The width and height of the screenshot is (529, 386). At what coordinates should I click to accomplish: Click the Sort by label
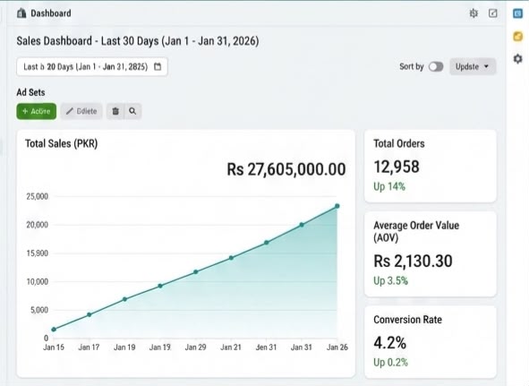point(411,66)
